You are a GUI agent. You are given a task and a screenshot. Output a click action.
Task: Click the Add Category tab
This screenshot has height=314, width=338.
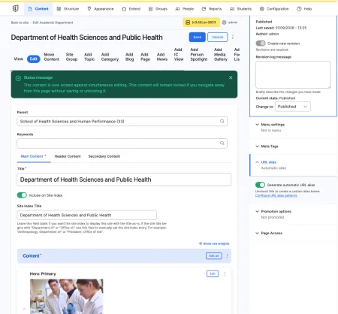click(x=110, y=57)
